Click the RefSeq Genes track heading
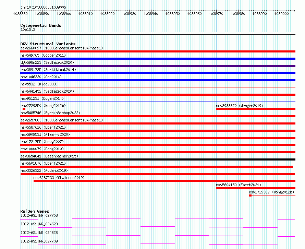The height and width of the screenshot is (249, 305). [x=35, y=211]
